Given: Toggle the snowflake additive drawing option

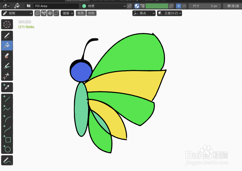Looking at the screenshot, I should point(50,13).
